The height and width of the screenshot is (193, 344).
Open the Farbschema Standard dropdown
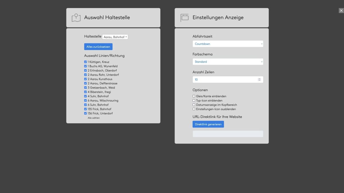[228, 62]
